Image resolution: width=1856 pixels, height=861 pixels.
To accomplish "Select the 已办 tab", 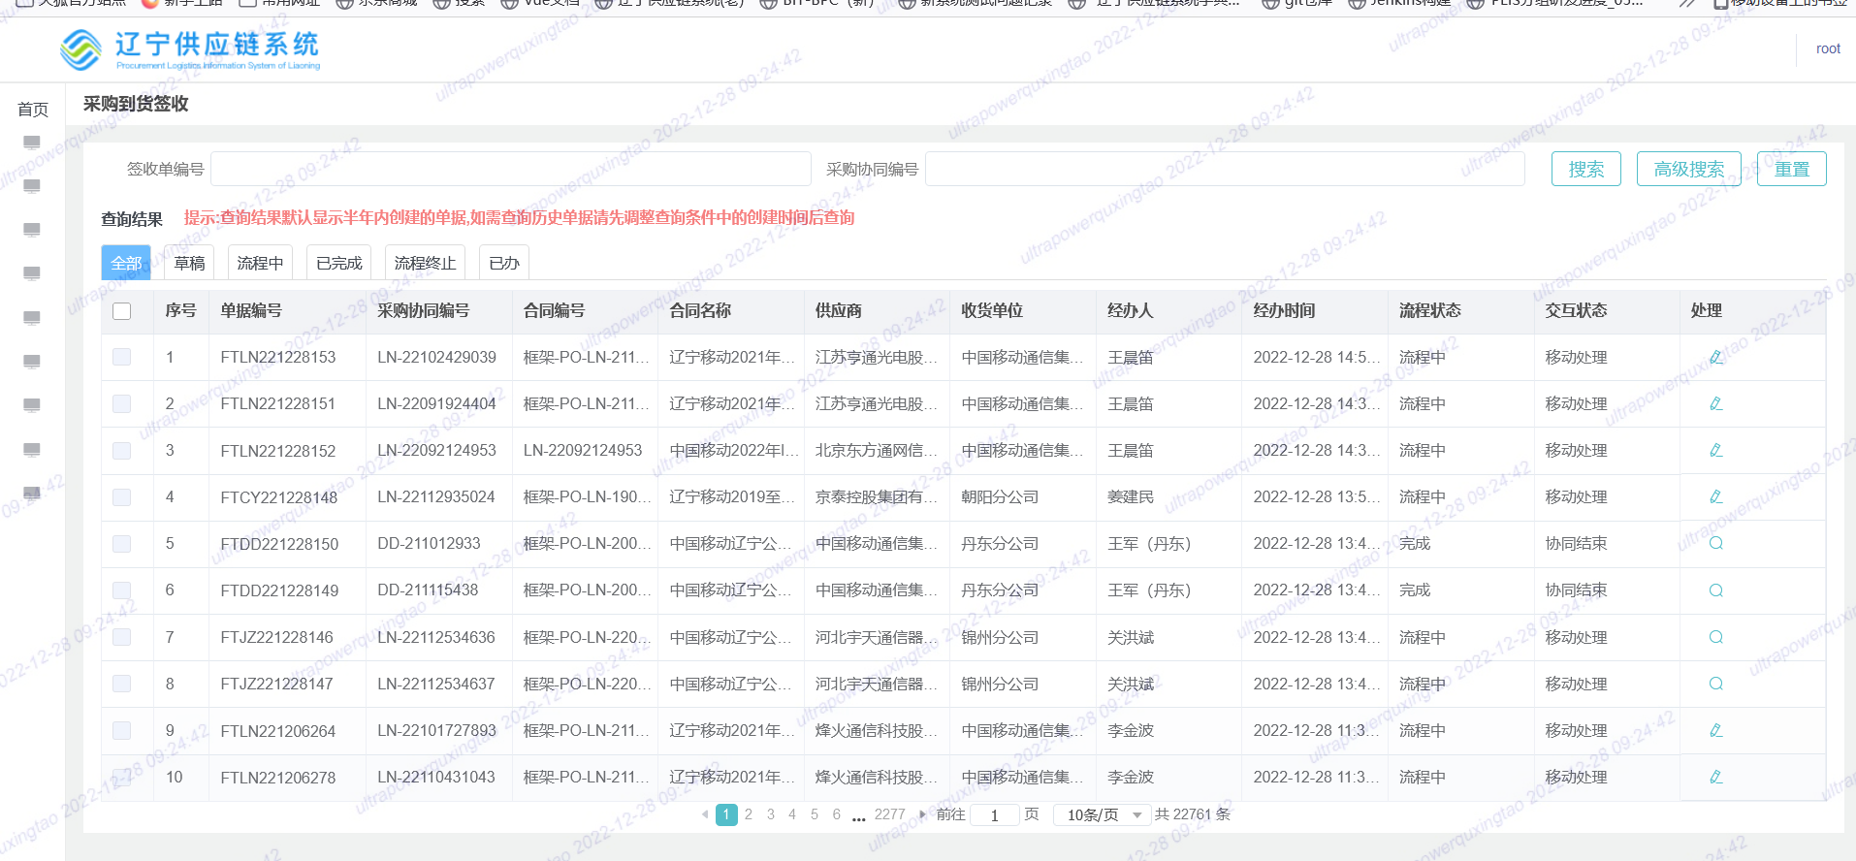I will coord(503,263).
